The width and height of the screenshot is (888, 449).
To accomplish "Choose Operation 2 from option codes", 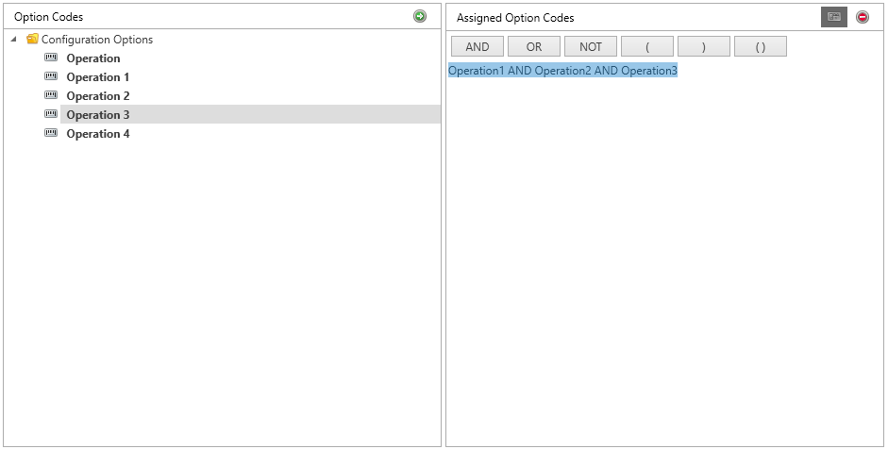I will (x=98, y=96).
